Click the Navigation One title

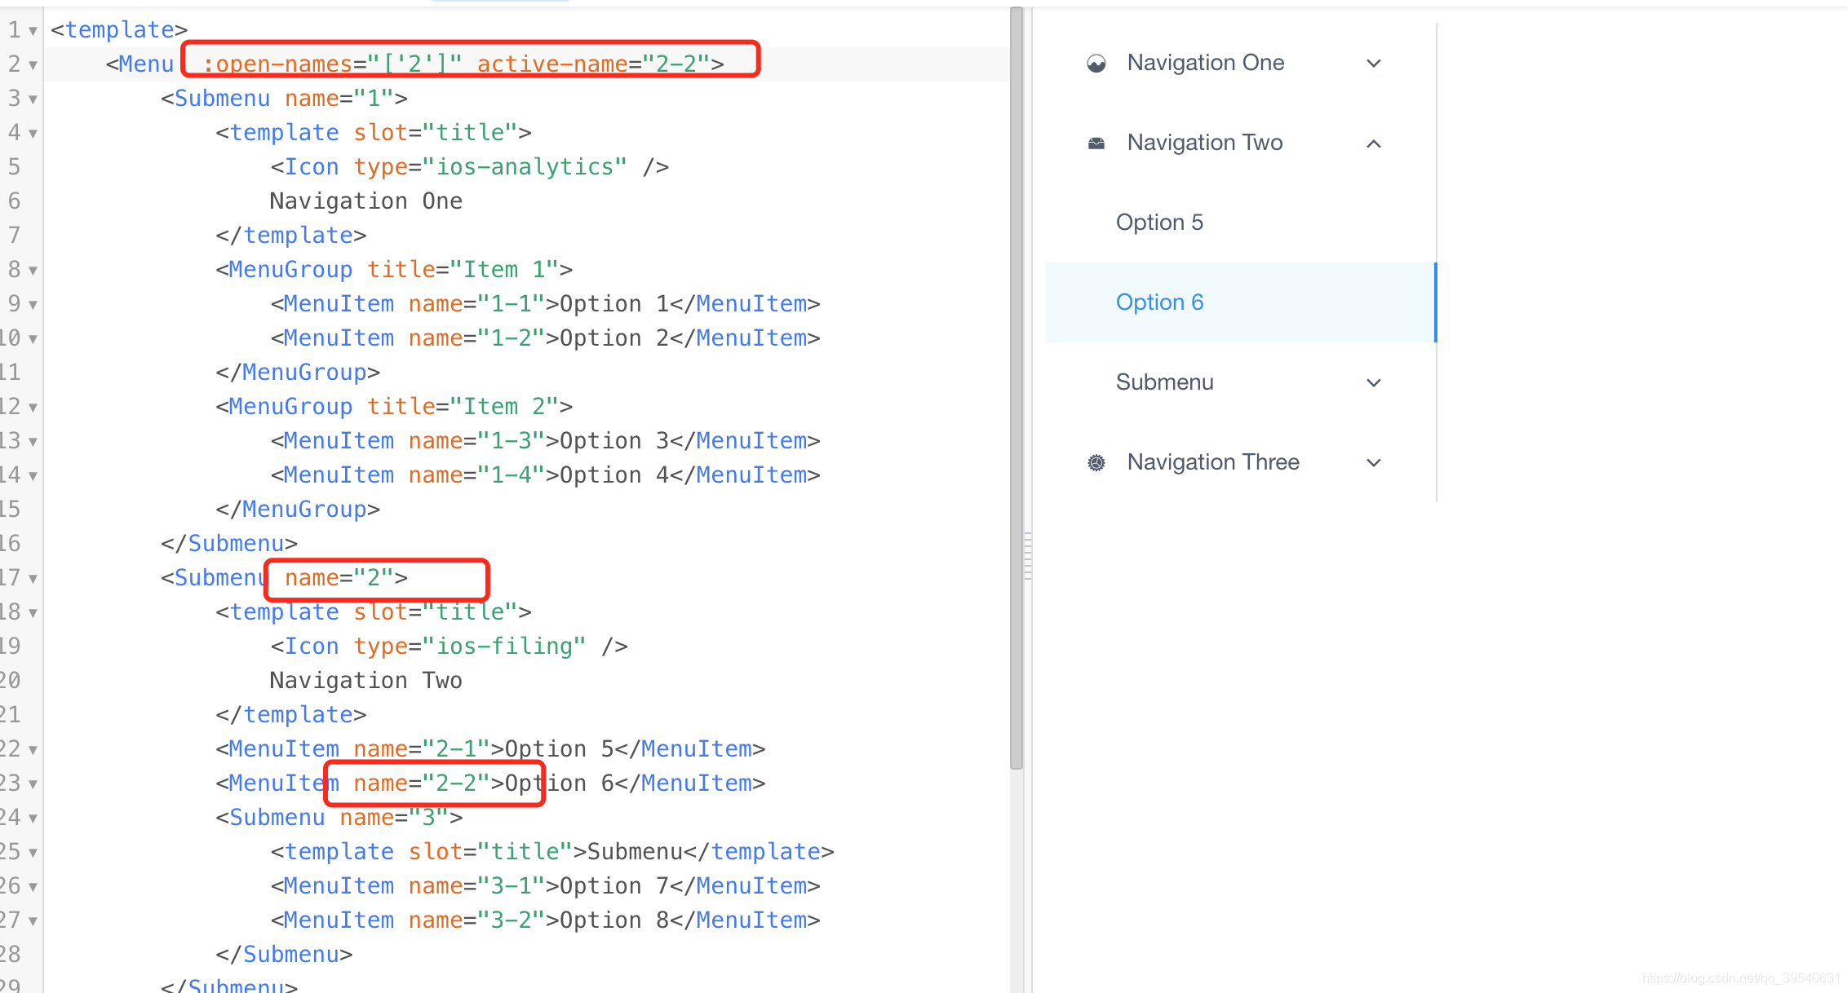[1205, 63]
